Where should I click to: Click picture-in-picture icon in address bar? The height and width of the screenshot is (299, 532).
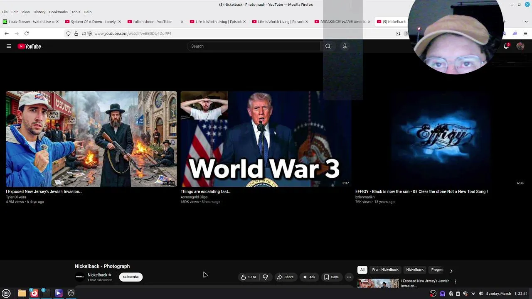click(398, 33)
